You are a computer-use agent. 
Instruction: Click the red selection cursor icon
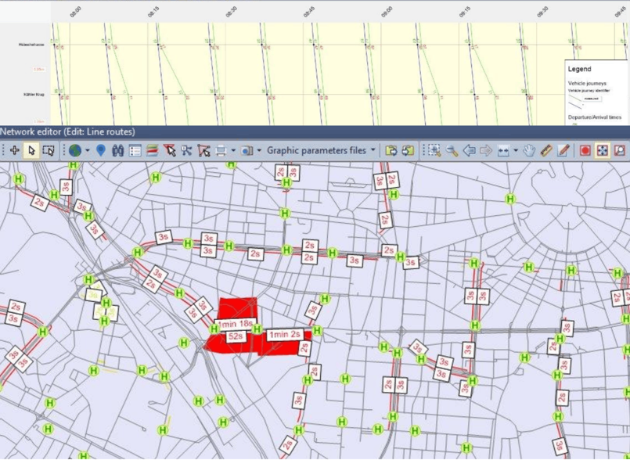170,151
